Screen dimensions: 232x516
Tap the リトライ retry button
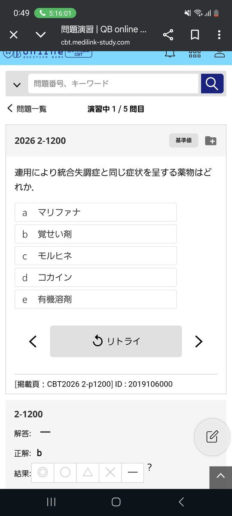116,341
